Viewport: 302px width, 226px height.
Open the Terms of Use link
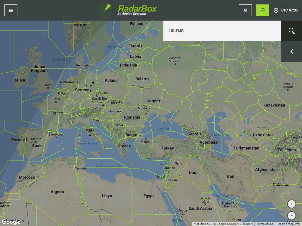(265, 224)
